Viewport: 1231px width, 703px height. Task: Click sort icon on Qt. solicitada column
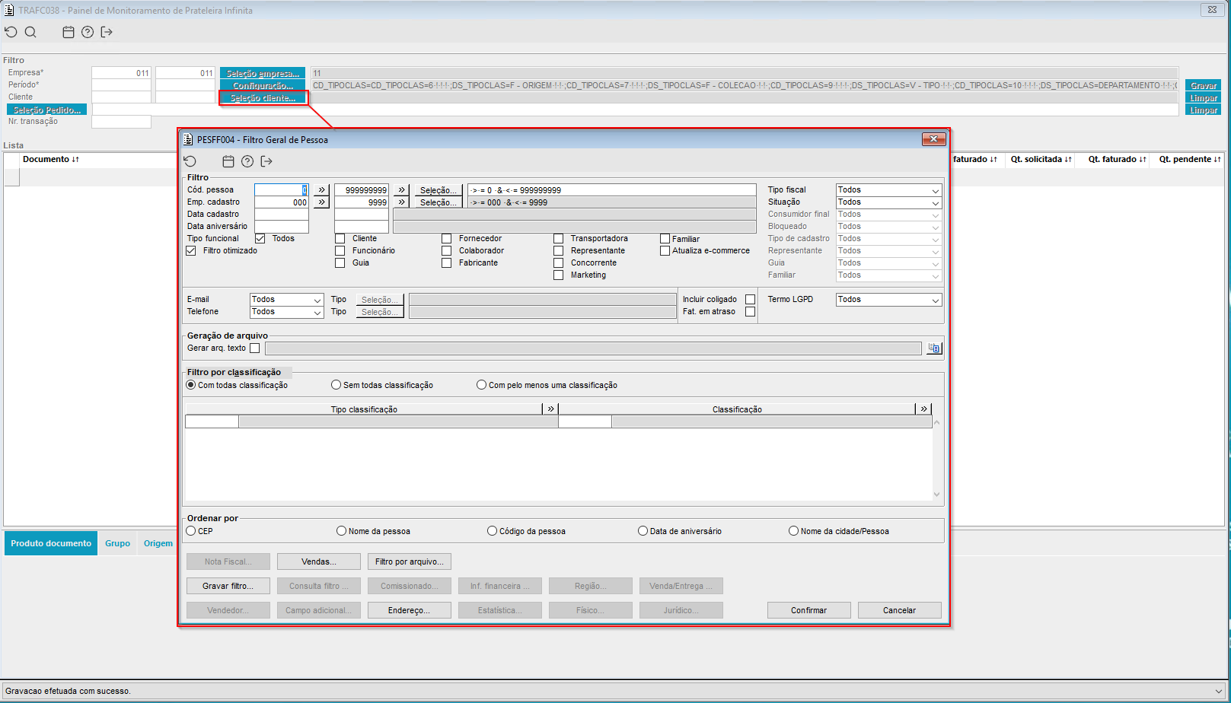(1068, 159)
